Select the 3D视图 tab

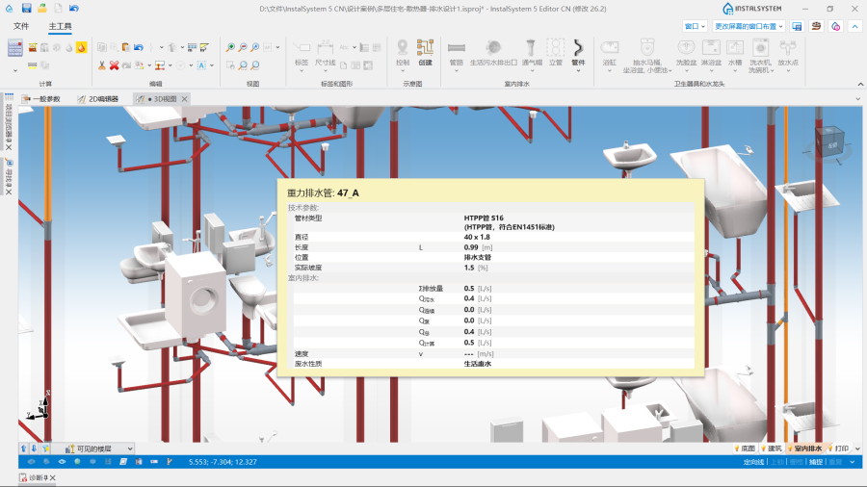(x=160, y=99)
